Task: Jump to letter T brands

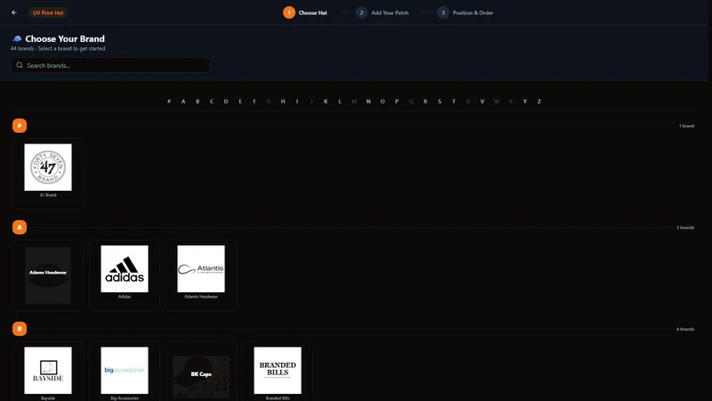Action: (454, 102)
